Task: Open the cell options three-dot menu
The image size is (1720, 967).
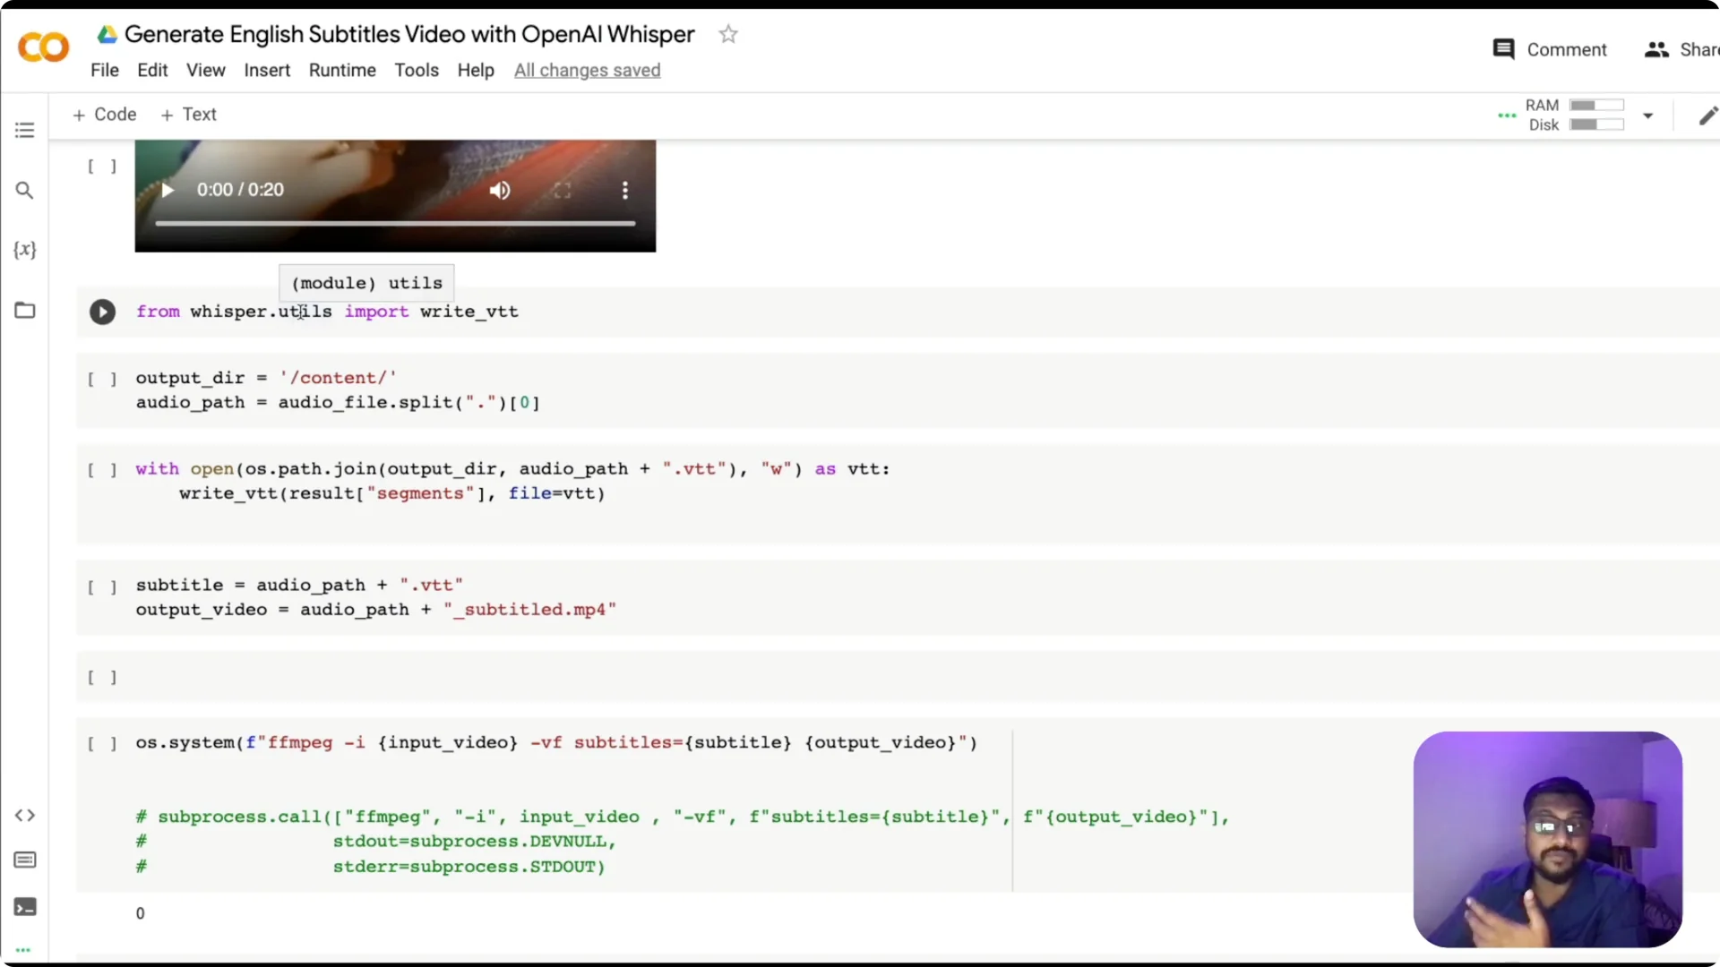Action: click(x=1507, y=116)
